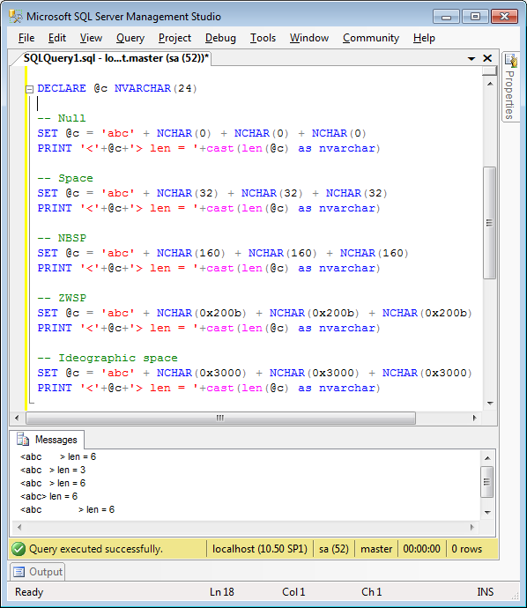Click the Properties panel icon

tap(510, 60)
